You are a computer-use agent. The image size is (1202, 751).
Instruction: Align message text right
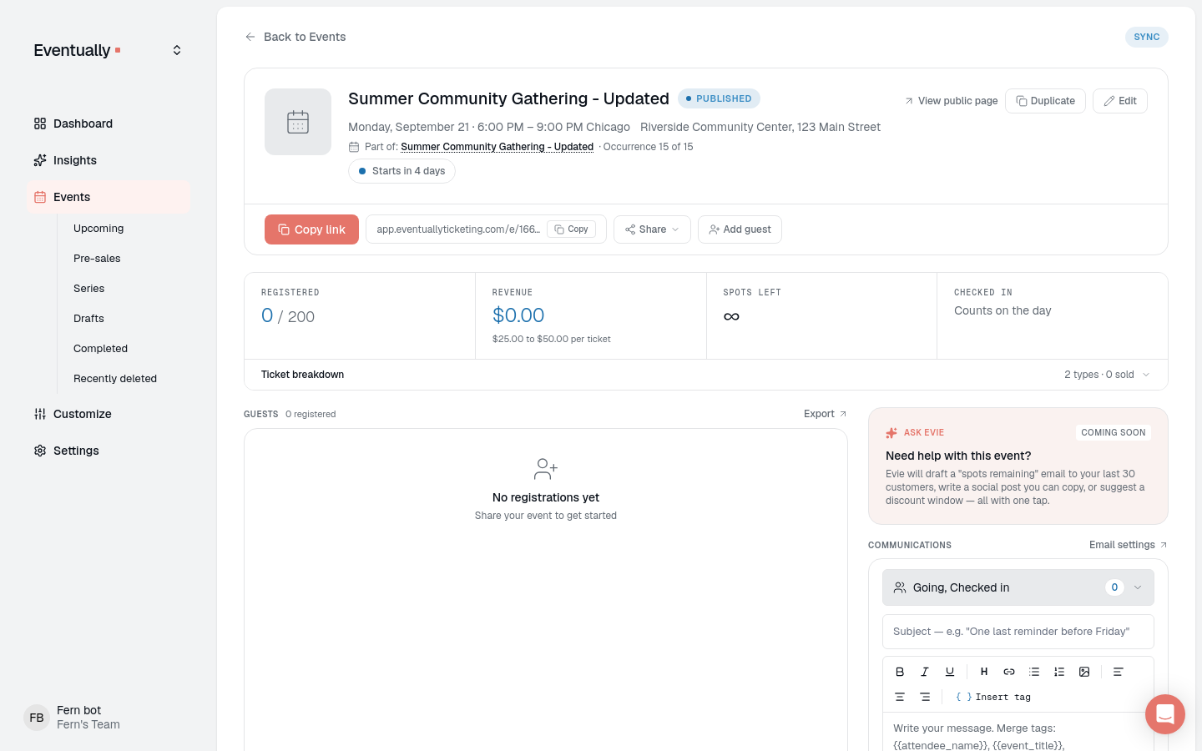tap(925, 697)
